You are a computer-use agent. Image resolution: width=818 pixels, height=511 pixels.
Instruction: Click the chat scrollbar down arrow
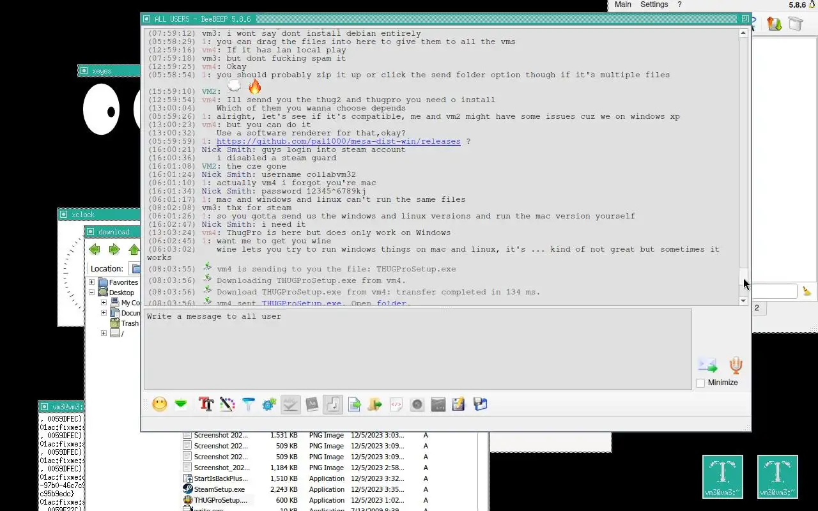point(744,300)
